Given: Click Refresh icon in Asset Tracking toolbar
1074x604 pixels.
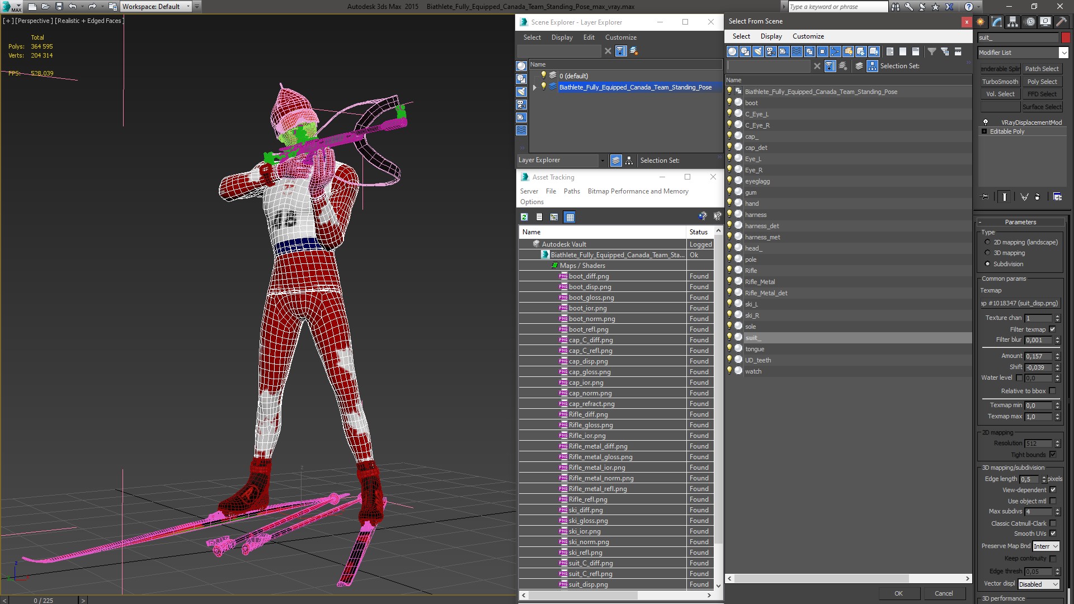Looking at the screenshot, I should pyautogui.click(x=524, y=217).
